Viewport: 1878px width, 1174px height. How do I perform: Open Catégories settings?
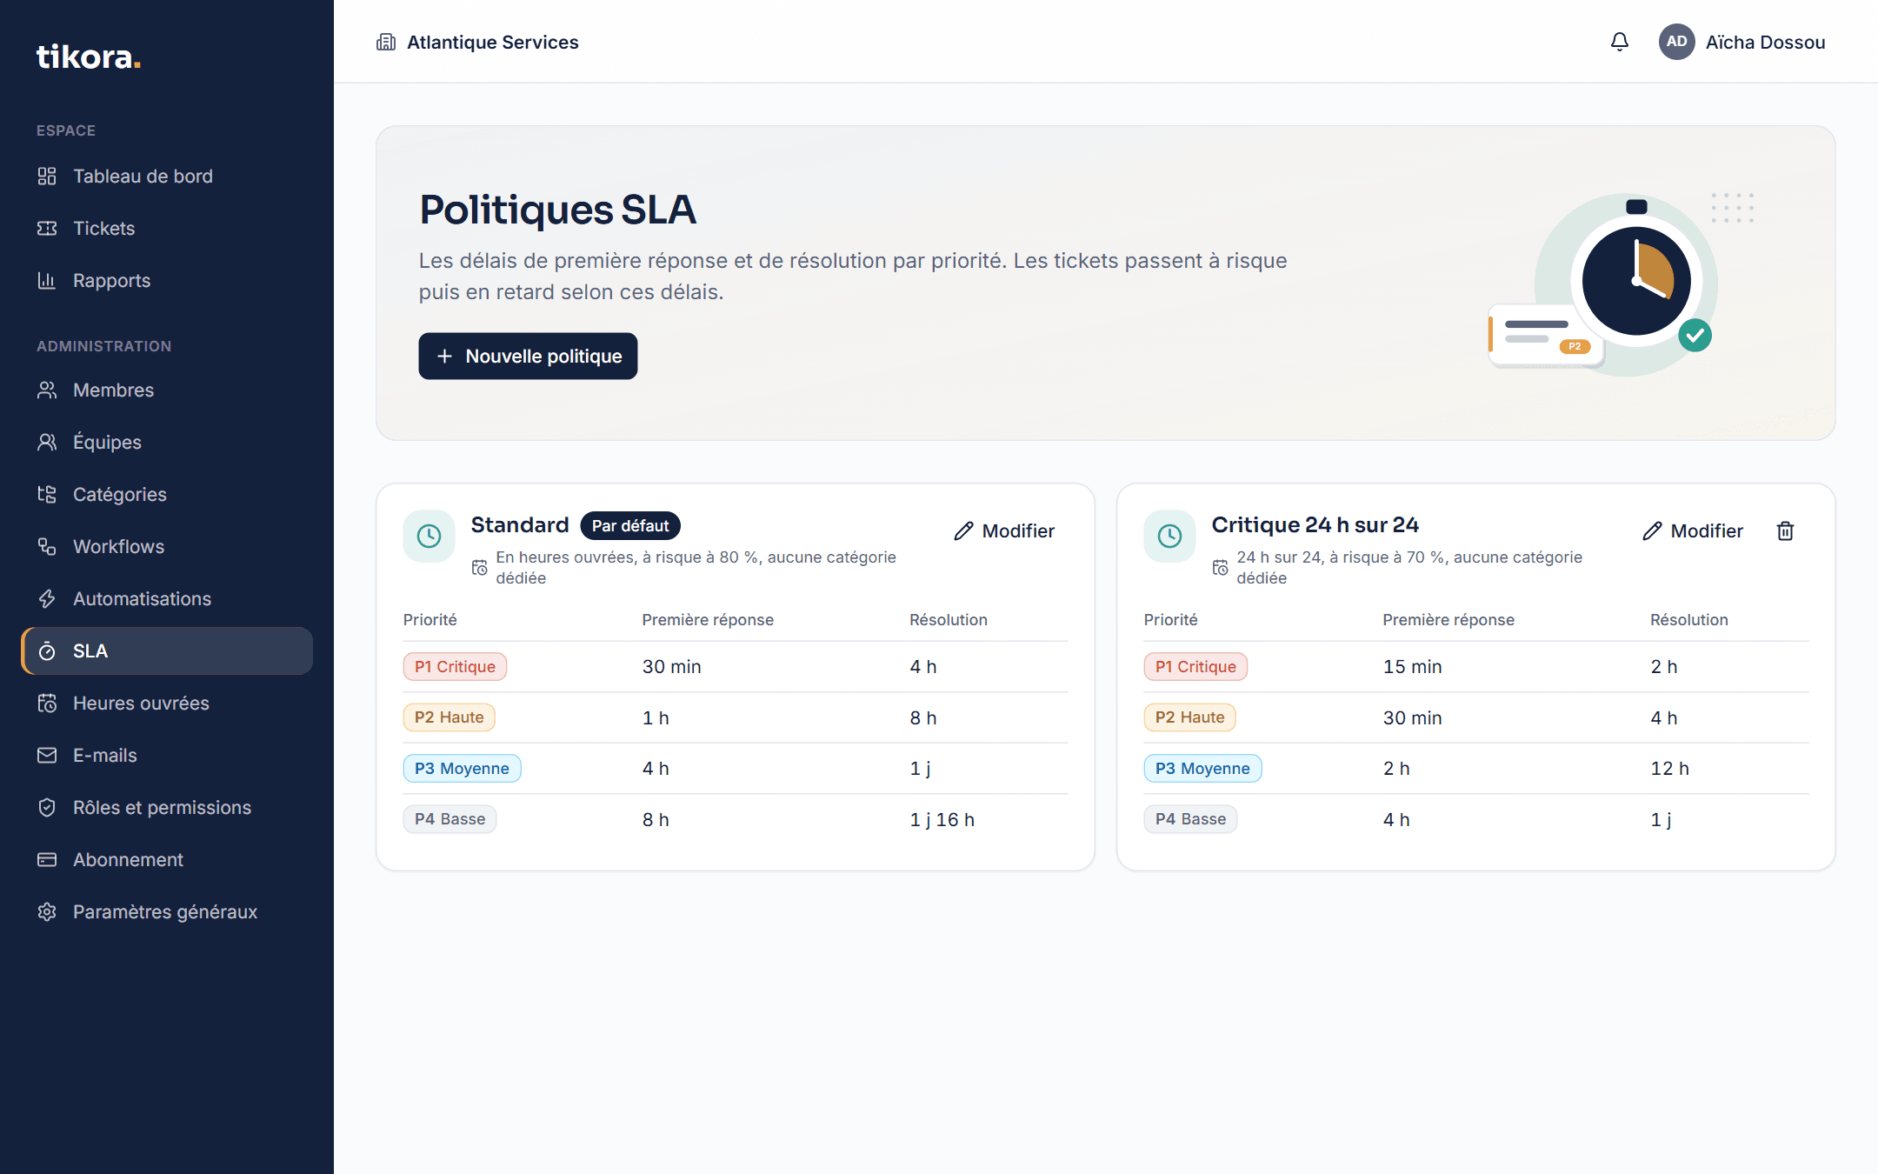point(167,494)
